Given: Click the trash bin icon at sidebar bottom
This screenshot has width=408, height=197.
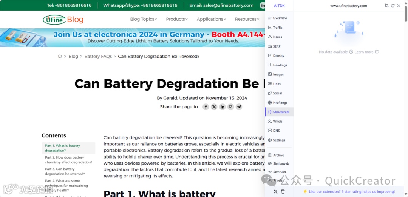Looking at the screenshot, I should coord(283,192).
